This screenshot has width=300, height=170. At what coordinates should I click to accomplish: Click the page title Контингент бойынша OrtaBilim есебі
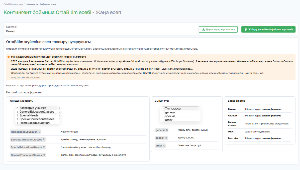(x=47, y=12)
